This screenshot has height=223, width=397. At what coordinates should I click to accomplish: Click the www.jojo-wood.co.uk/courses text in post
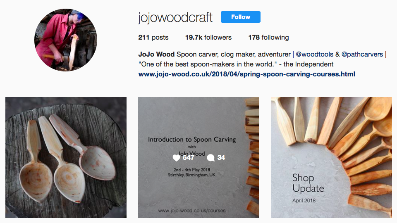[191, 210]
